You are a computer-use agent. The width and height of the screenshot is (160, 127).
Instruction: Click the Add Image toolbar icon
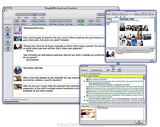tap(53, 21)
